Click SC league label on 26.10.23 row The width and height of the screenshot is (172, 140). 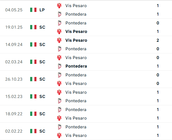pos(42,79)
